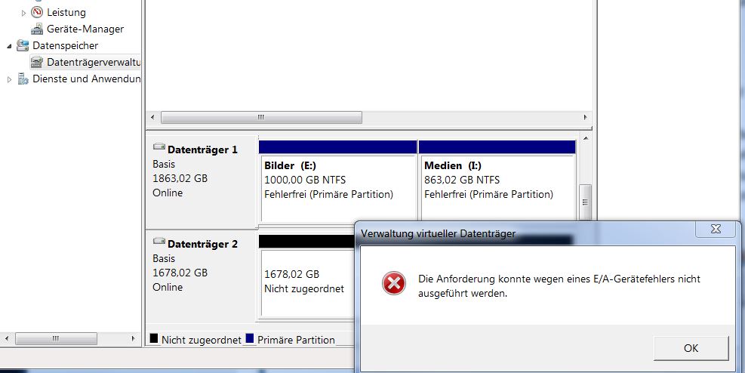Click the Datenträgerverwaltung disk icon
The width and height of the screenshot is (745, 373).
(x=37, y=62)
